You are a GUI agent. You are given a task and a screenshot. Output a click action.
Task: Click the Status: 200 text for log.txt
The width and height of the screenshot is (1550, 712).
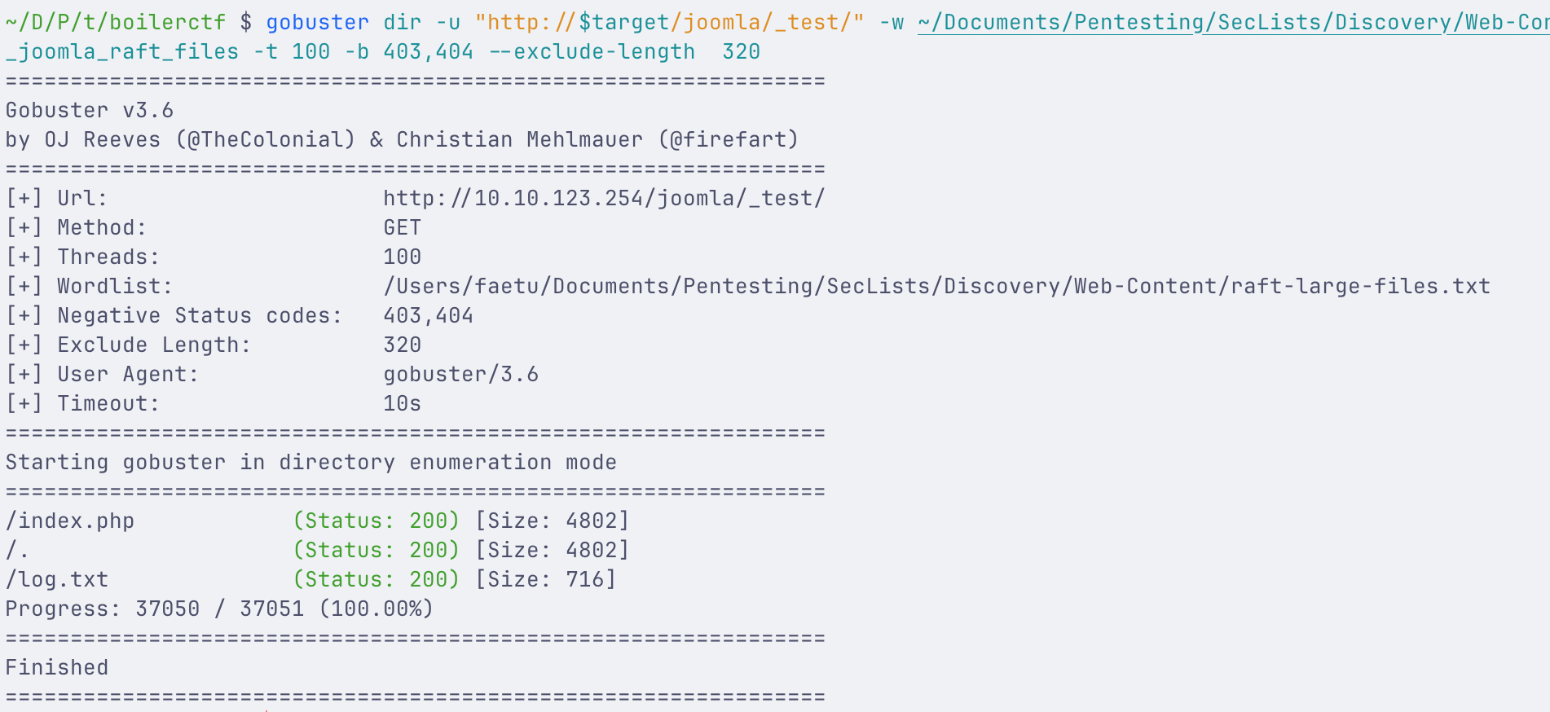point(376,579)
